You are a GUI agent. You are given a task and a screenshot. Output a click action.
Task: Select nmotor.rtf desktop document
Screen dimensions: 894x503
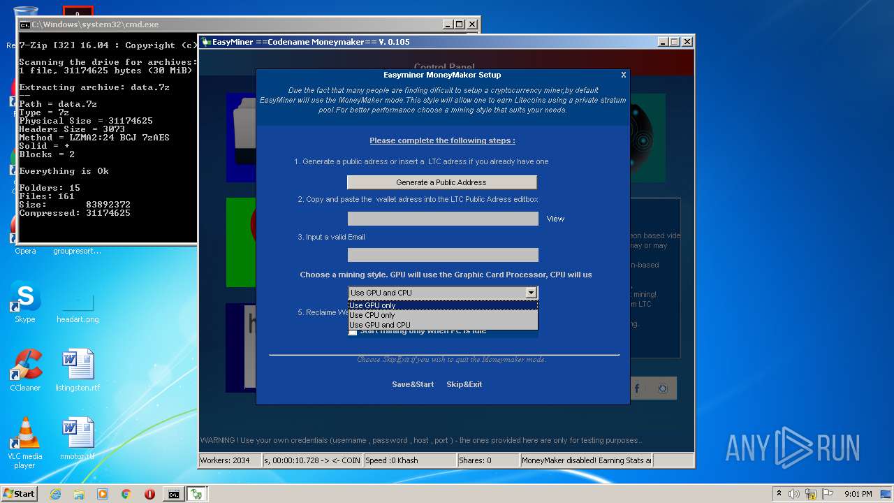point(78,439)
